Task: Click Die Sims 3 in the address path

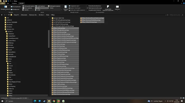Action: coord(41,15)
